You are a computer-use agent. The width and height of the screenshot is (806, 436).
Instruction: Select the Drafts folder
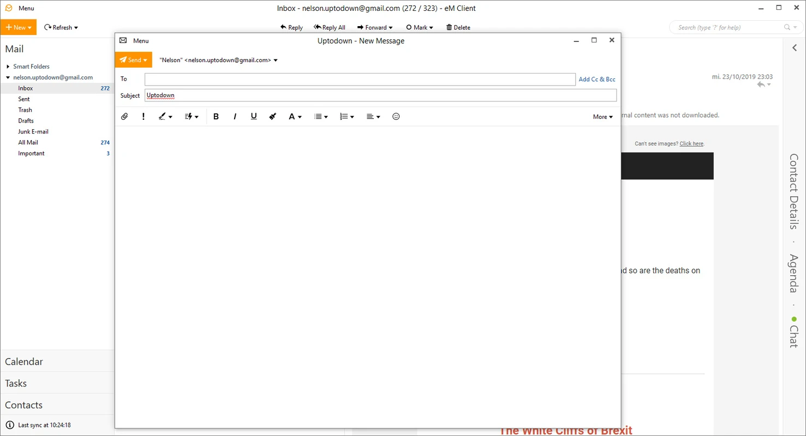[x=26, y=121]
